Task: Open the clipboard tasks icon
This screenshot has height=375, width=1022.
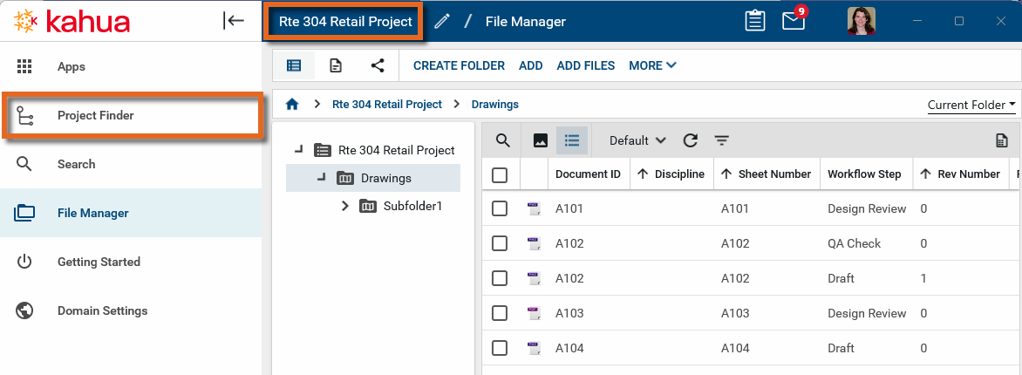Action: [755, 22]
